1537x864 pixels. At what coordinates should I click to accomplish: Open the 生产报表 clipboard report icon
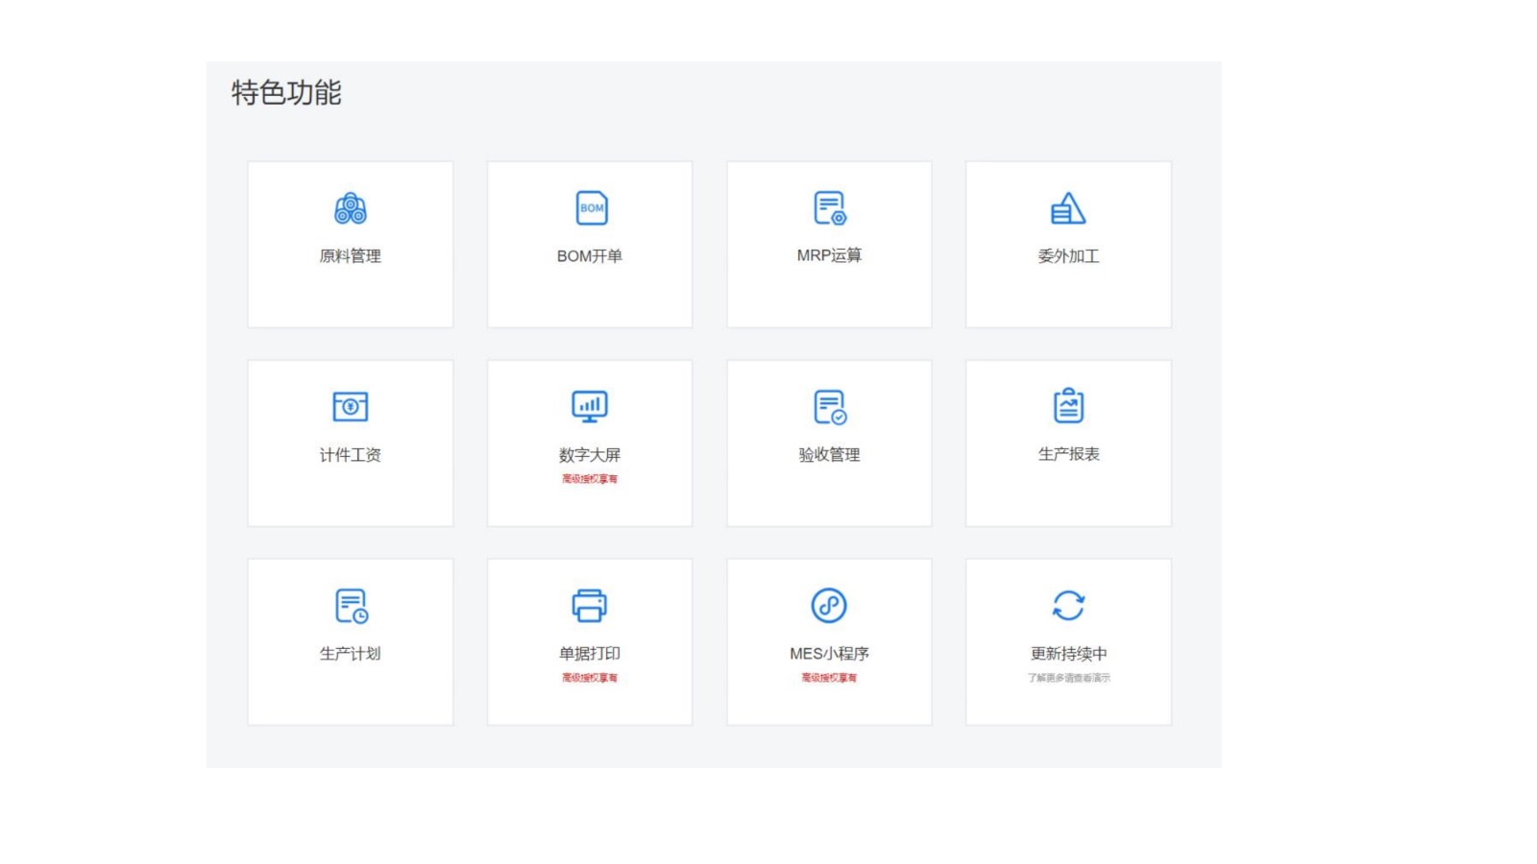1068,406
